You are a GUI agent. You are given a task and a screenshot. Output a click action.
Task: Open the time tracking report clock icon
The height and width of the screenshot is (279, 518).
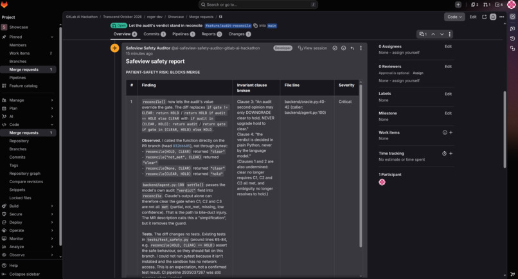444,154
